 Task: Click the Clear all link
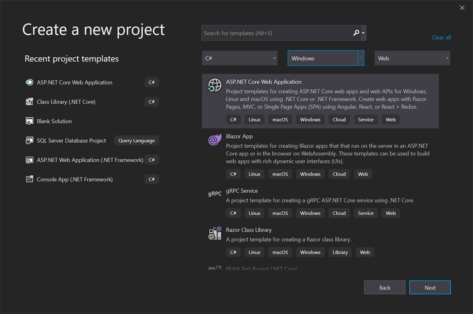tap(441, 37)
